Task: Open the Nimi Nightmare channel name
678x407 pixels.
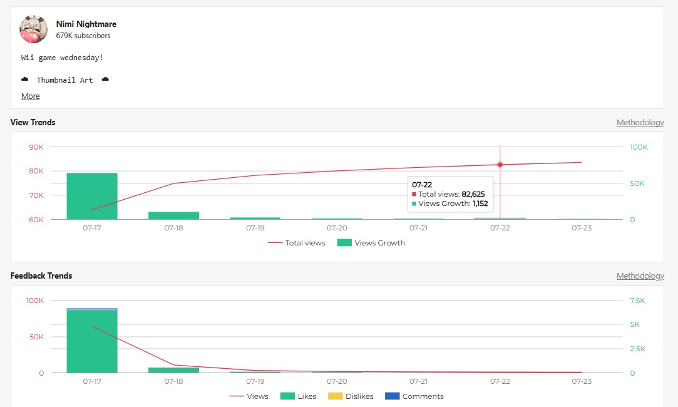Action: (x=86, y=24)
